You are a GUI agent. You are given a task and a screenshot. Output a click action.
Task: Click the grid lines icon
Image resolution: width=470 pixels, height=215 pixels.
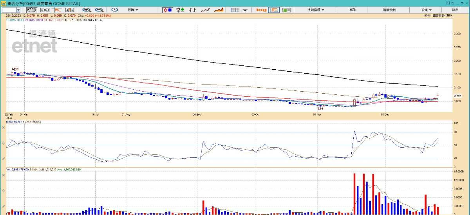(235, 9)
